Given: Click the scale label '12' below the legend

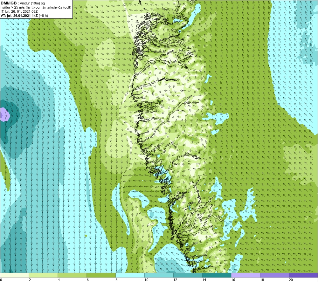Looking at the screenshot, I should tap(175, 280).
